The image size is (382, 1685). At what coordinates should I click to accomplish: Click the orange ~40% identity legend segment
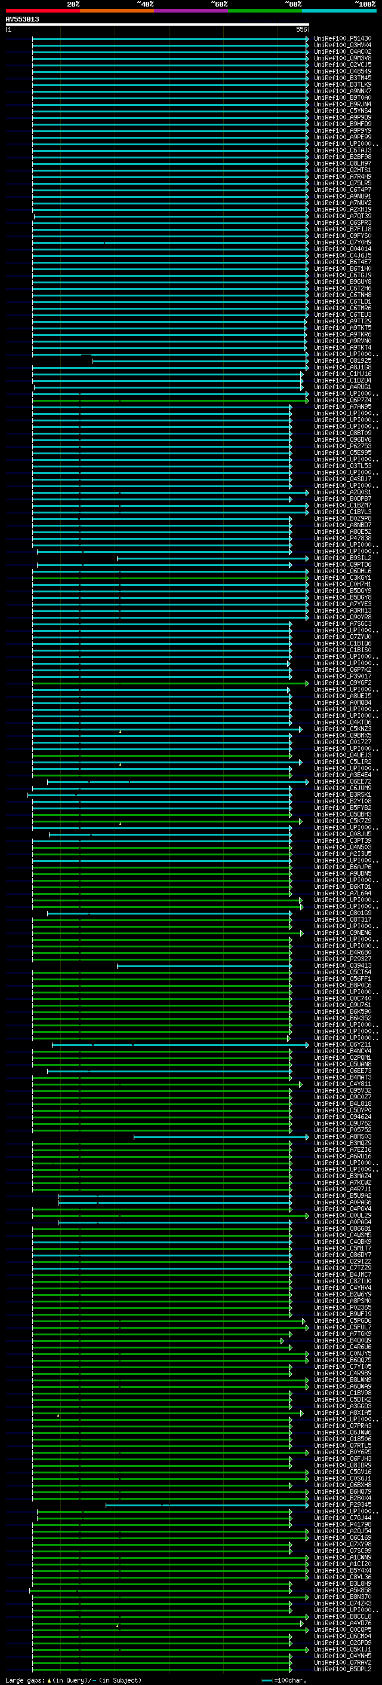(x=117, y=11)
